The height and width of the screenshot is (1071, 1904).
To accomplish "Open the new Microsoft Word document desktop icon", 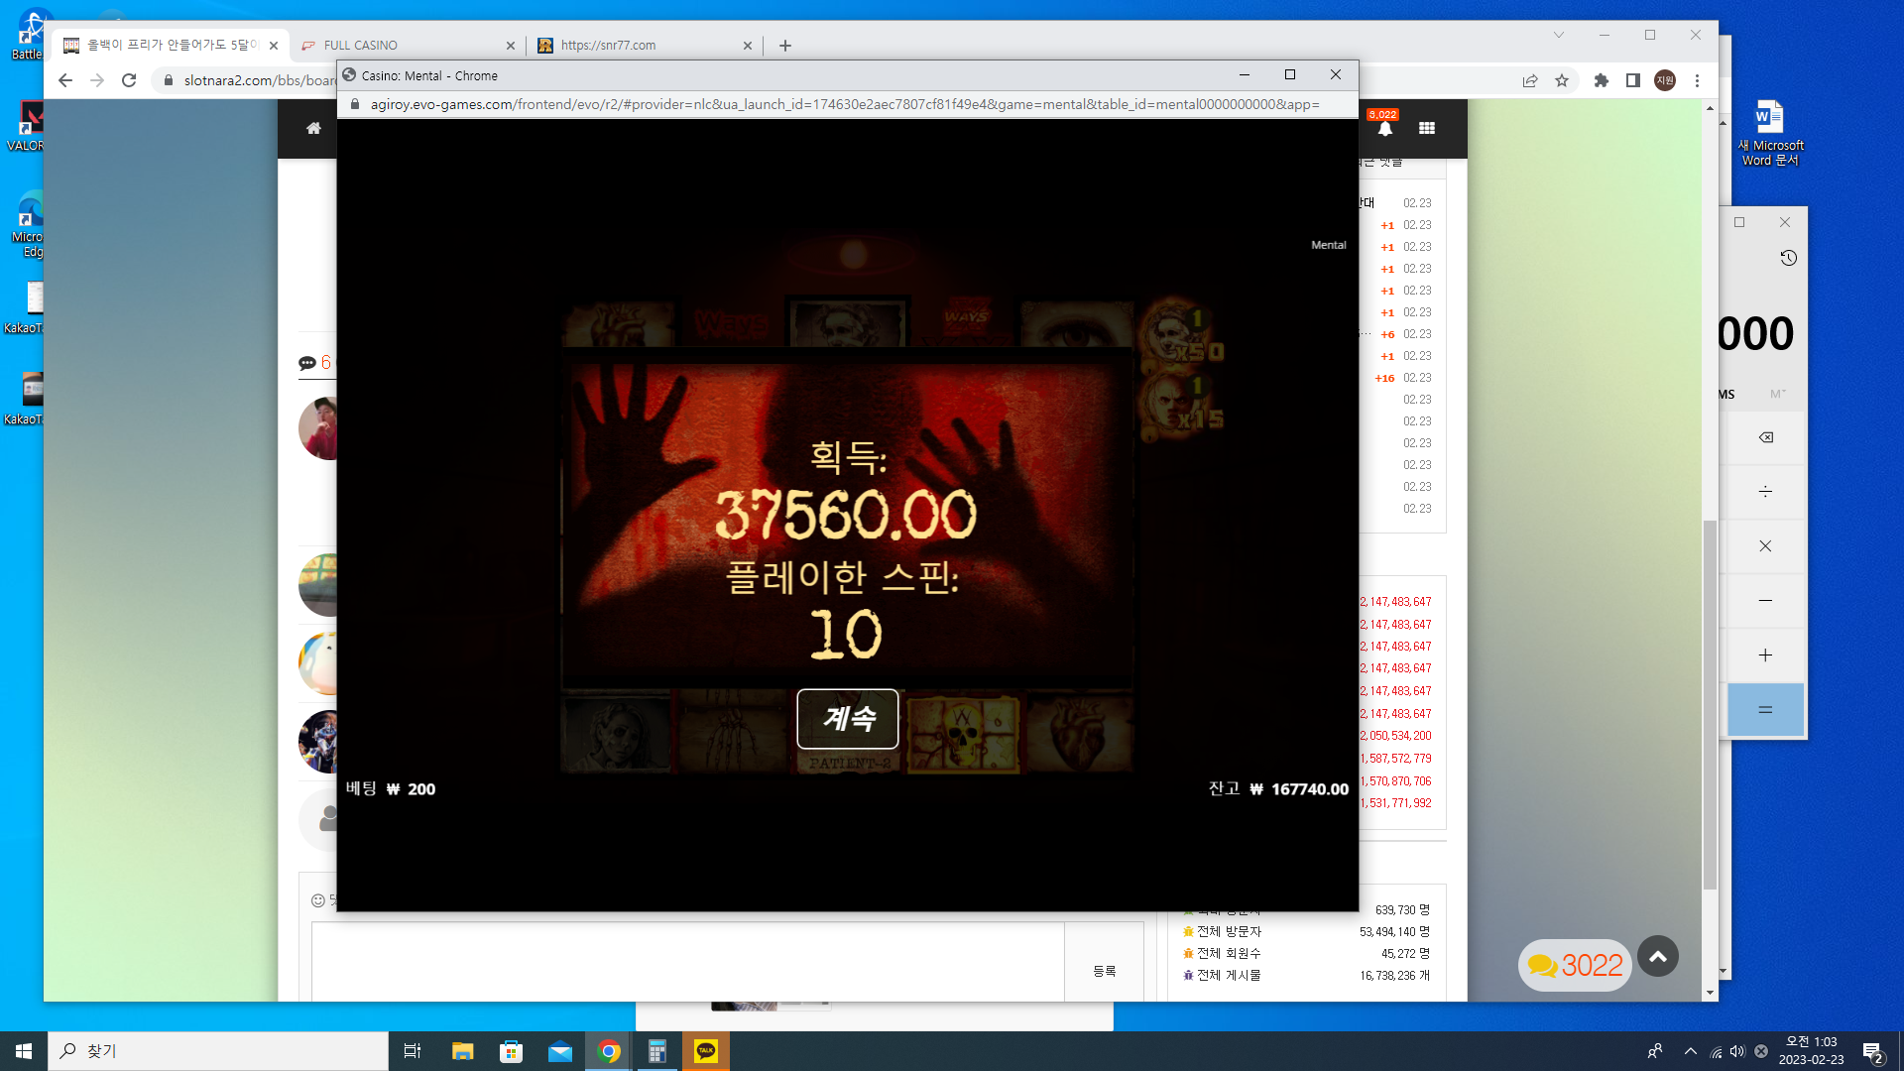I will (x=1770, y=133).
